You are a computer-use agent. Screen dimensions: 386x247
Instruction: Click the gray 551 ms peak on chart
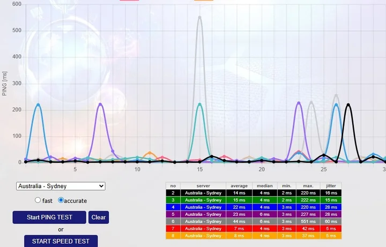pyautogui.click(x=200, y=17)
